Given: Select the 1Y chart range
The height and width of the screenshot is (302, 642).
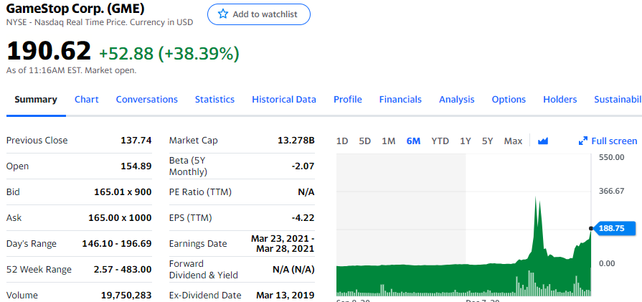Looking at the screenshot, I should (465, 141).
